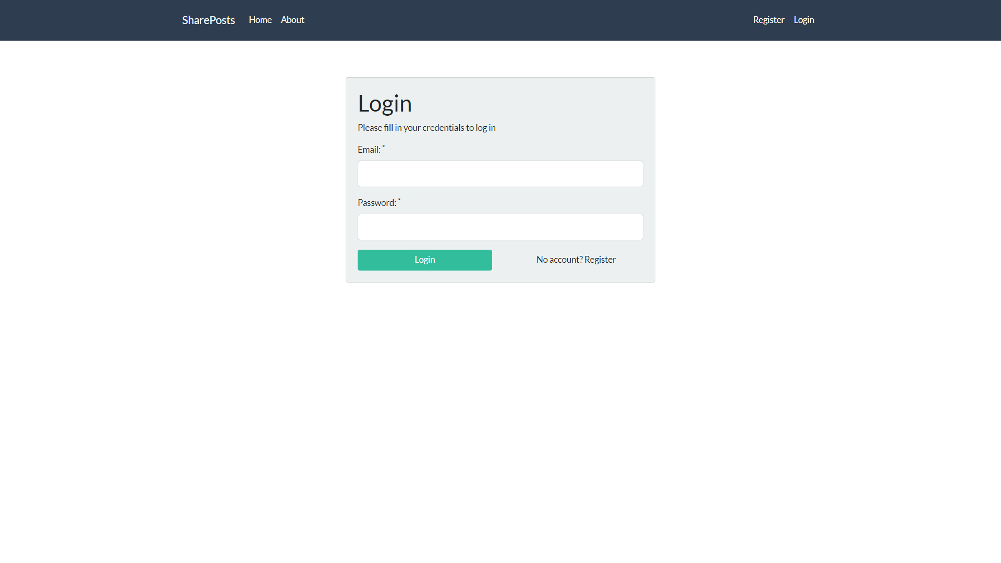This screenshot has width=1001, height=563.
Task: Click the word 'Register' in bottom form link
Action: tap(600, 260)
